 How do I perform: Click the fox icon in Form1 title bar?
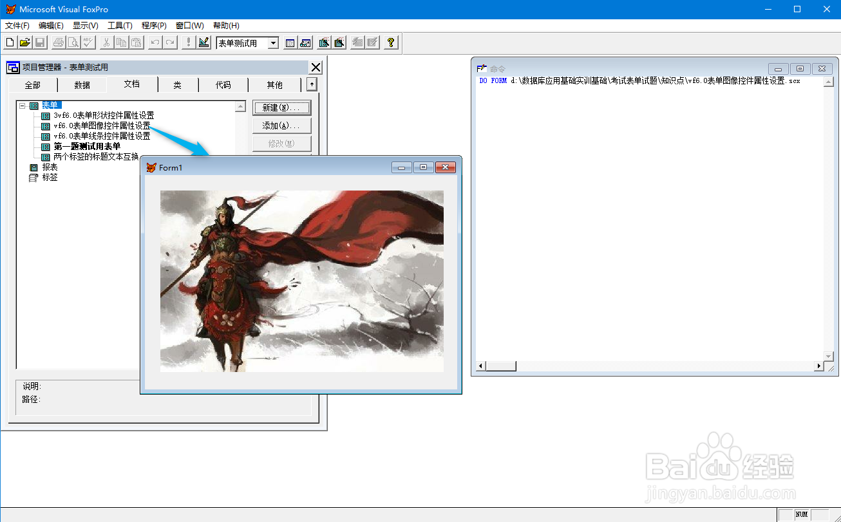coord(151,167)
